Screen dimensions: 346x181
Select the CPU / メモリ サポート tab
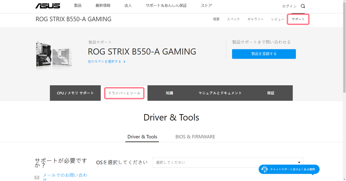[75, 93]
